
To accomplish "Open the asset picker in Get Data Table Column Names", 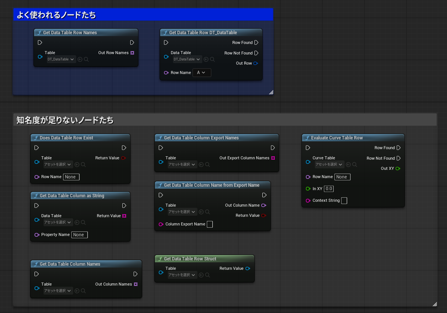I will coord(57,291).
